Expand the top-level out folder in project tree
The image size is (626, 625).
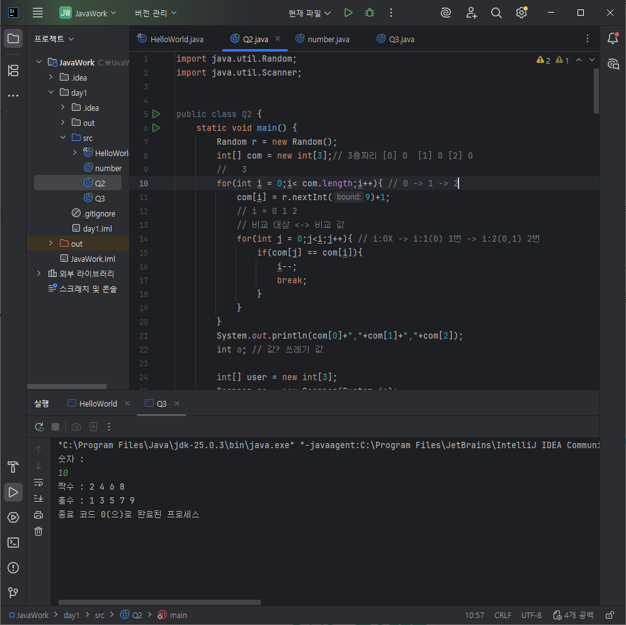point(51,243)
